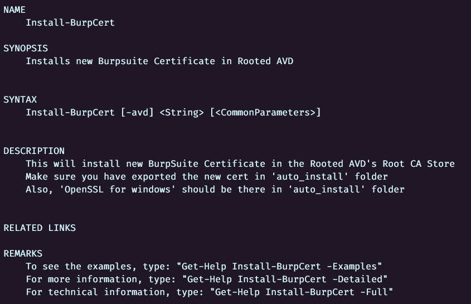Click the SYNTAX section heading
The image size is (471, 304).
point(20,100)
